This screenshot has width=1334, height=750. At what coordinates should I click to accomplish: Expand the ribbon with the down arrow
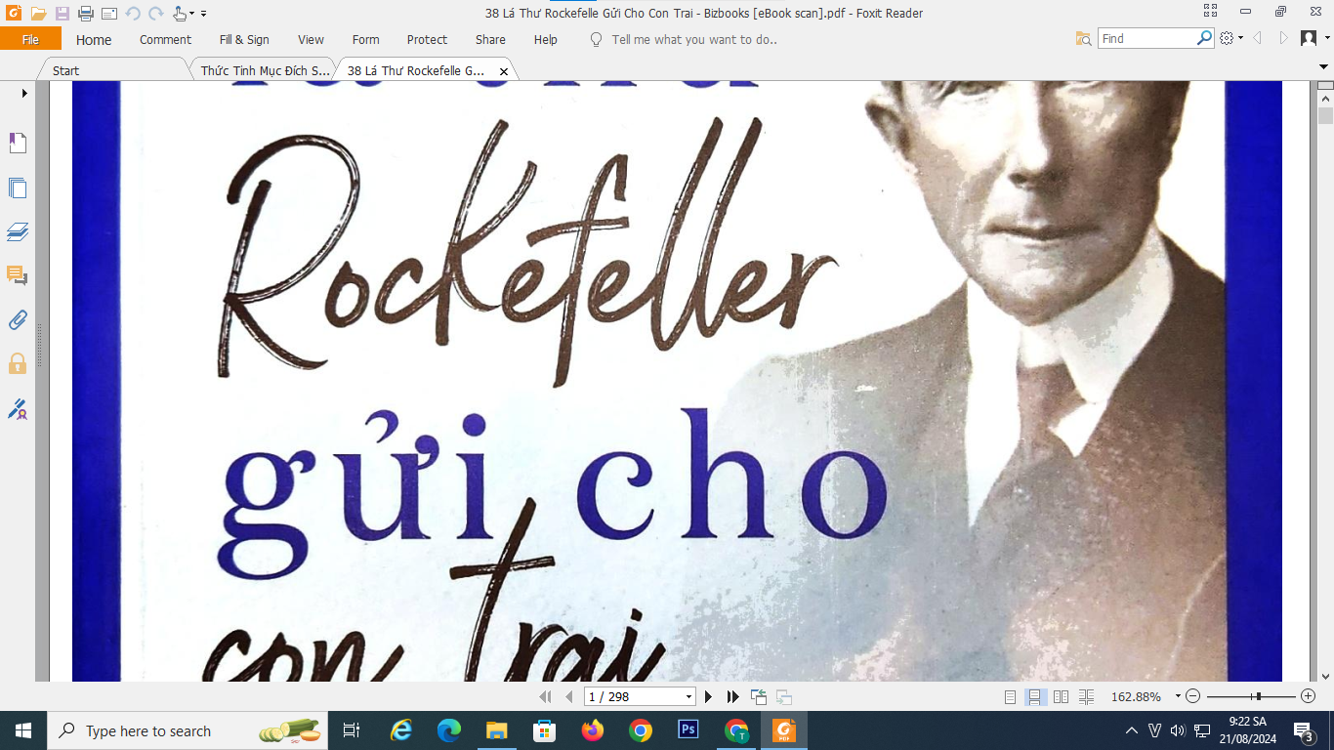[1324, 66]
